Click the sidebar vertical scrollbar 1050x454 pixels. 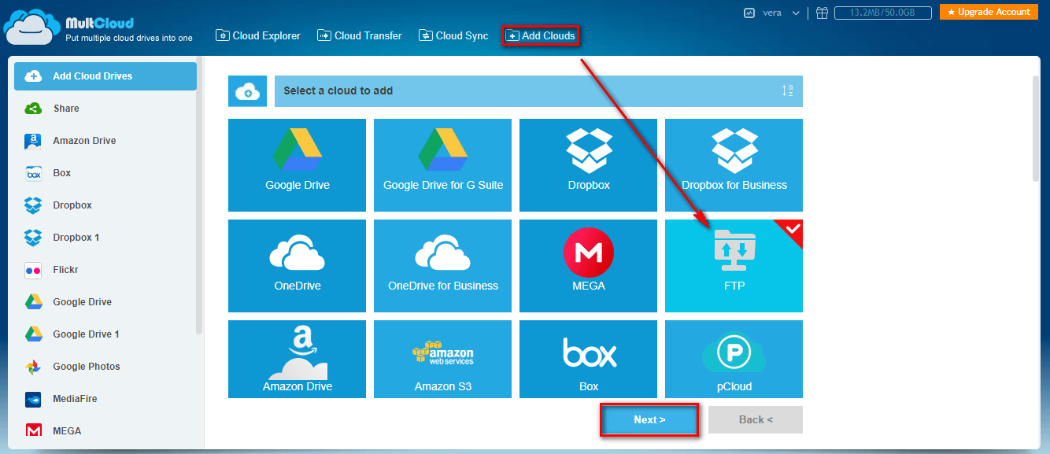pyautogui.click(x=200, y=197)
